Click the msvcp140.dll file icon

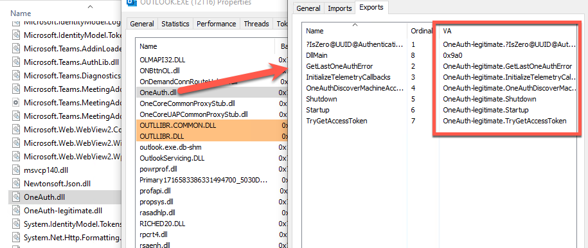click(16, 170)
